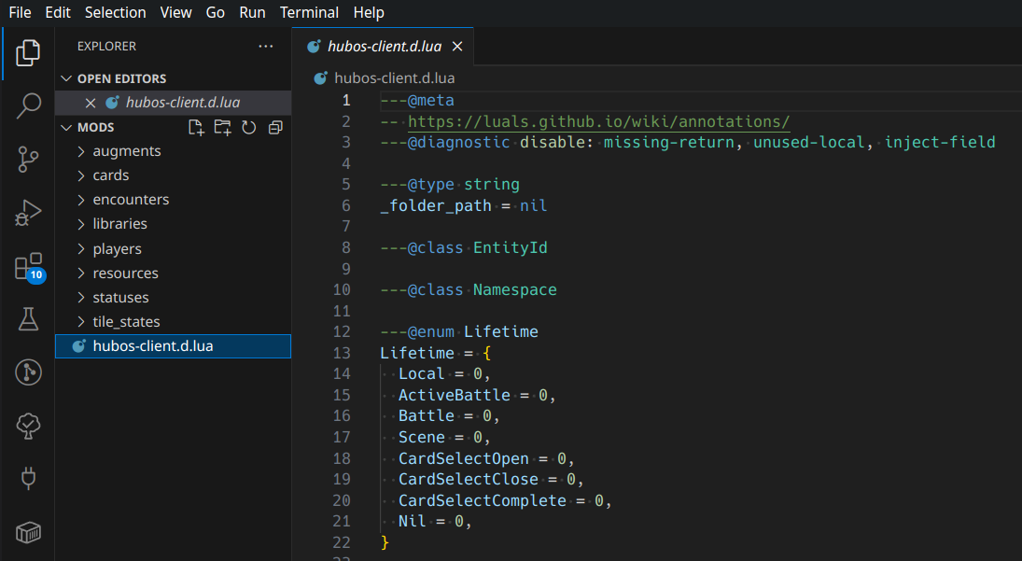The height and width of the screenshot is (561, 1022).
Task: Click line number 22 in gutter
Action: tap(342, 542)
